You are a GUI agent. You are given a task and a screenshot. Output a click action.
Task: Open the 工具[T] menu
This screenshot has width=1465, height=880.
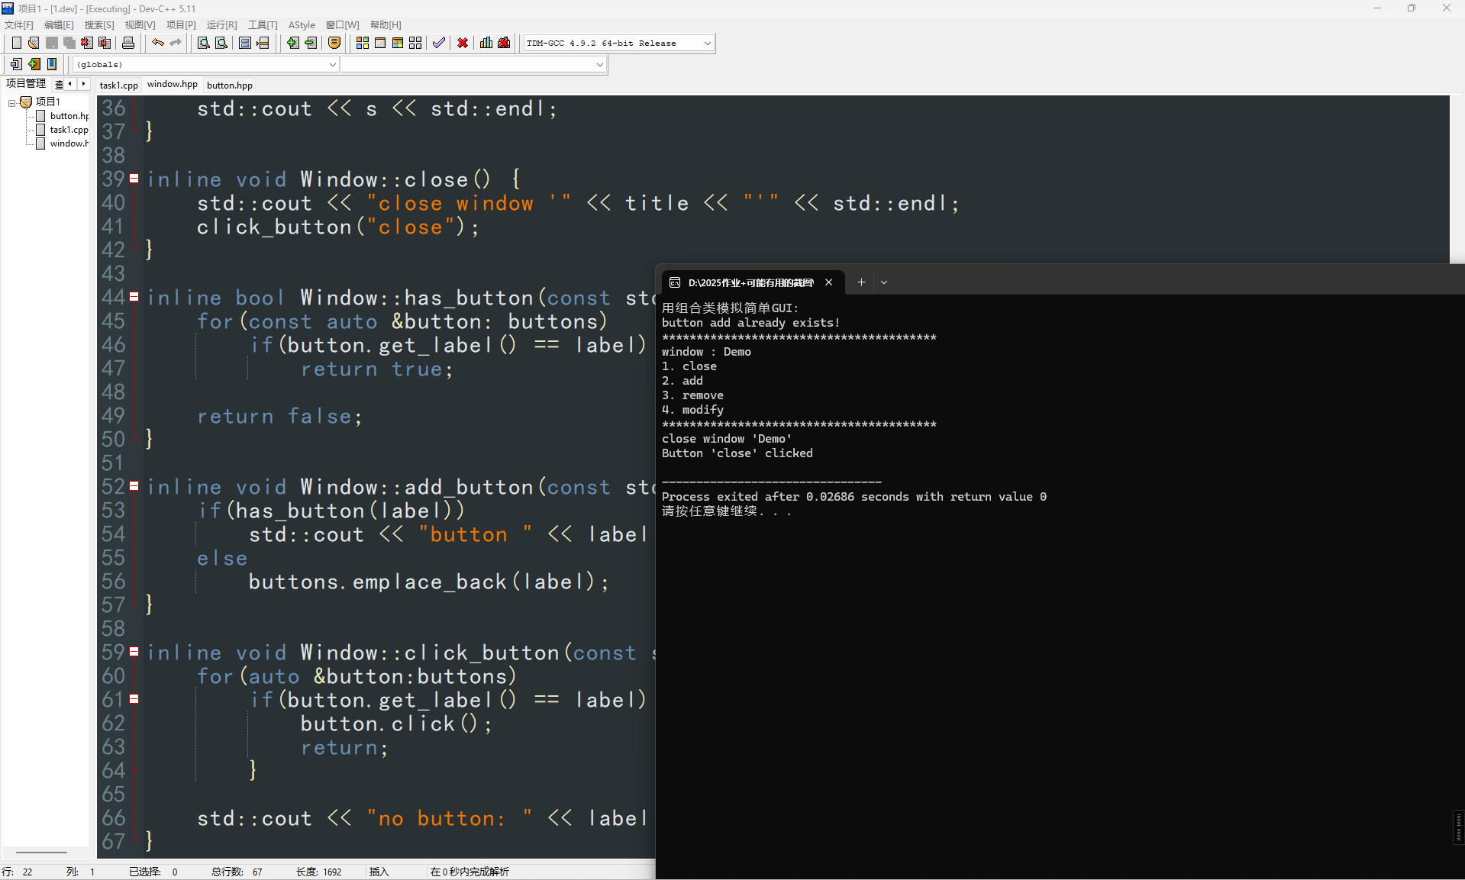point(263,25)
